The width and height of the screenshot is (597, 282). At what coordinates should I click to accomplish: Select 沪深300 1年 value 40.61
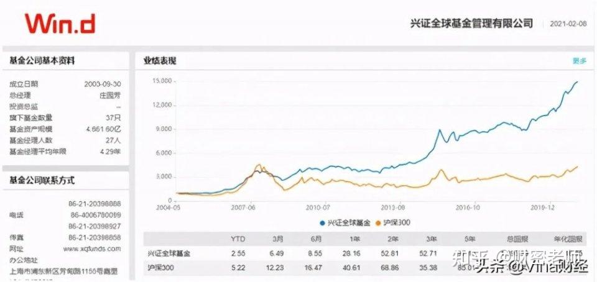[351, 268]
